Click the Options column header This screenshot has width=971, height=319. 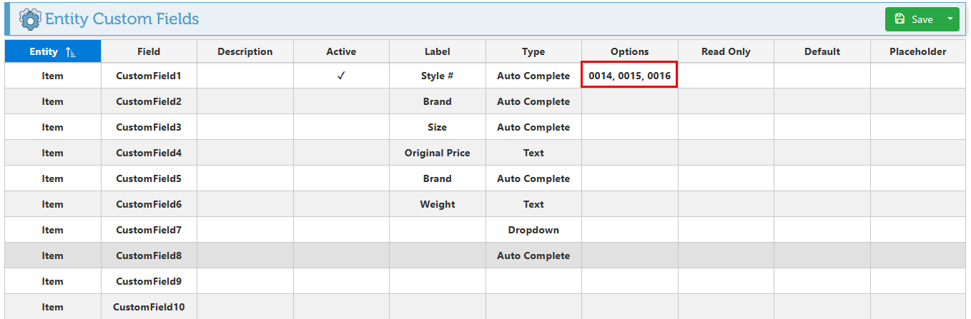click(629, 51)
